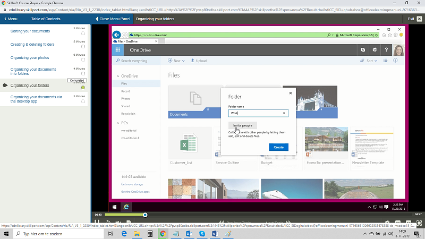Clear the Folder name field text
The image size is (425, 239).
coord(284,113)
